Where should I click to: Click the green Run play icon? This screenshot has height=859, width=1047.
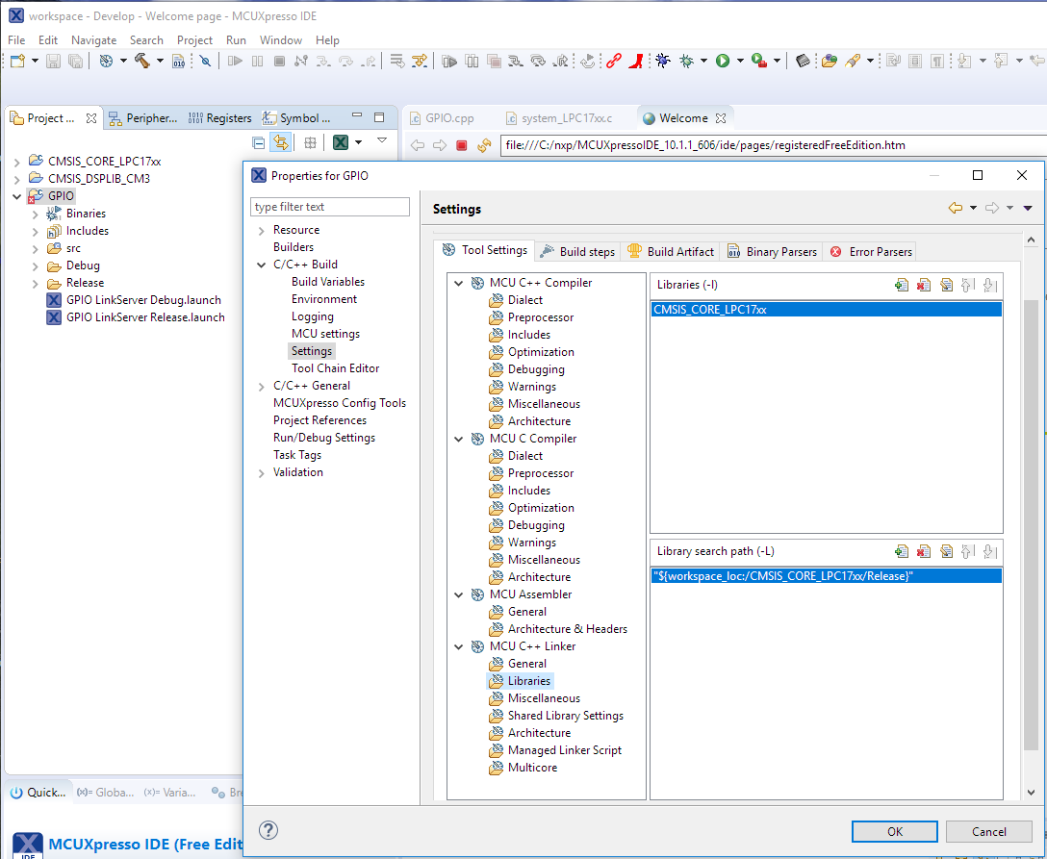tap(723, 62)
